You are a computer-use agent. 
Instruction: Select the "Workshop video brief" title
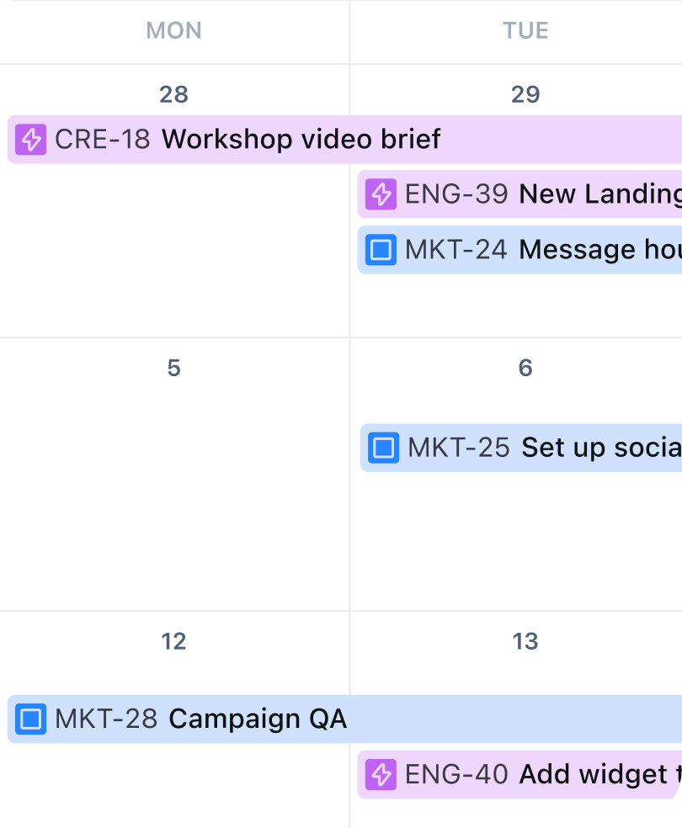301,139
